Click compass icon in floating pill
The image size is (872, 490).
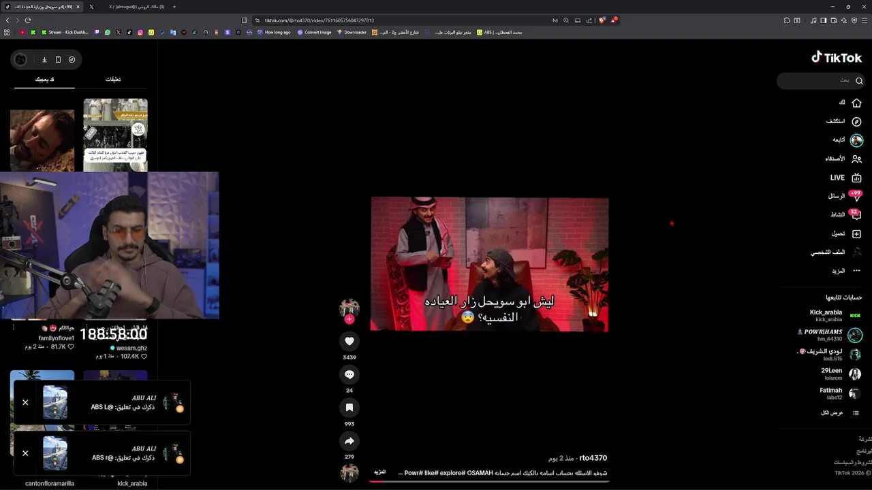(x=72, y=60)
